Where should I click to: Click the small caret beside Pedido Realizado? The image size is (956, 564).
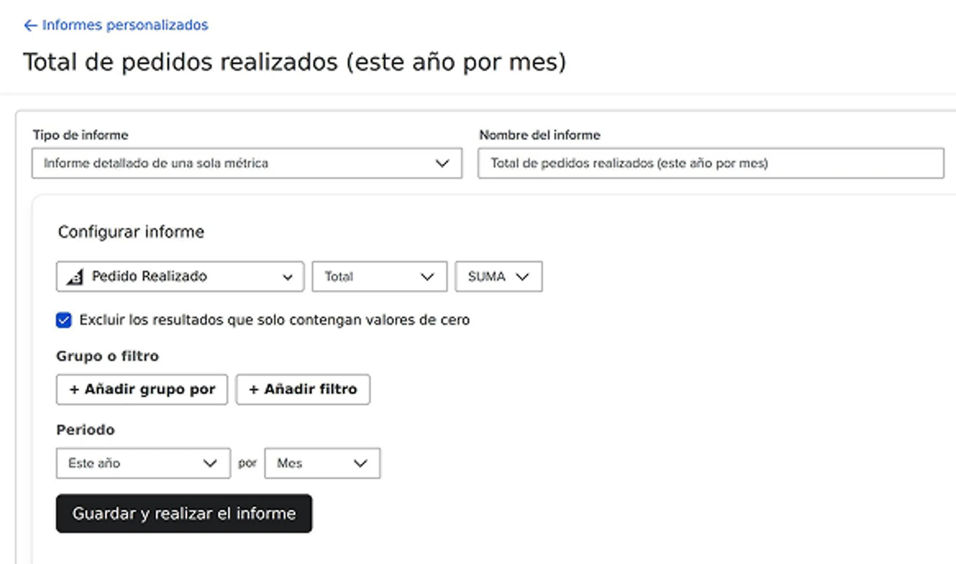pyautogui.click(x=288, y=277)
